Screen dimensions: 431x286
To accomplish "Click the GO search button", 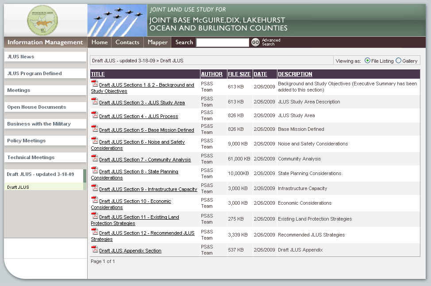I will (255, 42).
